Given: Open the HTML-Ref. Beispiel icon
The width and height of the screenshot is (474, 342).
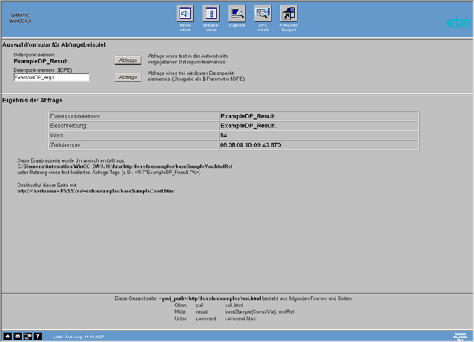Looking at the screenshot, I should click(288, 15).
